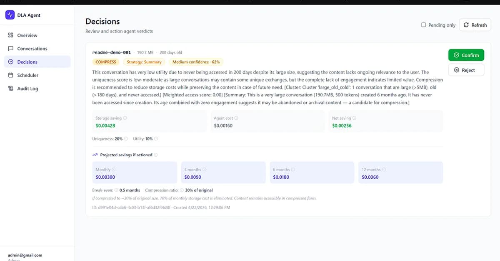The width and height of the screenshot is (500, 261).
Task: Click info icon next to Storage saving
Action: point(125,118)
